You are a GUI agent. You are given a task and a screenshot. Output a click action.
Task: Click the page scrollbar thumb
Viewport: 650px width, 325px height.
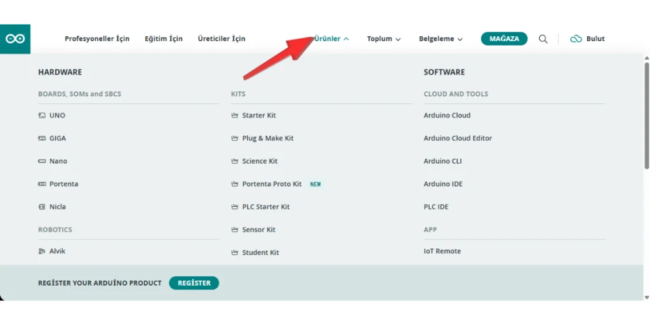point(647,116)
